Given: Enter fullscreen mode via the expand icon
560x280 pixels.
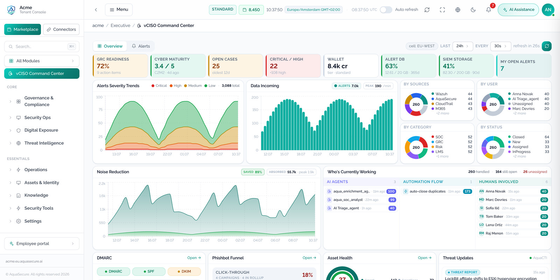Looking at the screenshot, I should [442, 10].
